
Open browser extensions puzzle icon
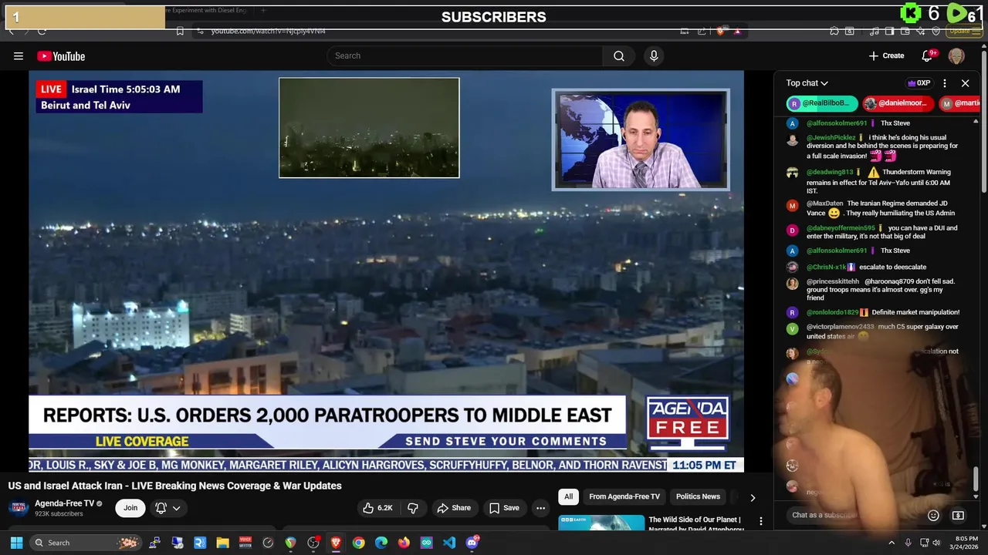point(834,31)
